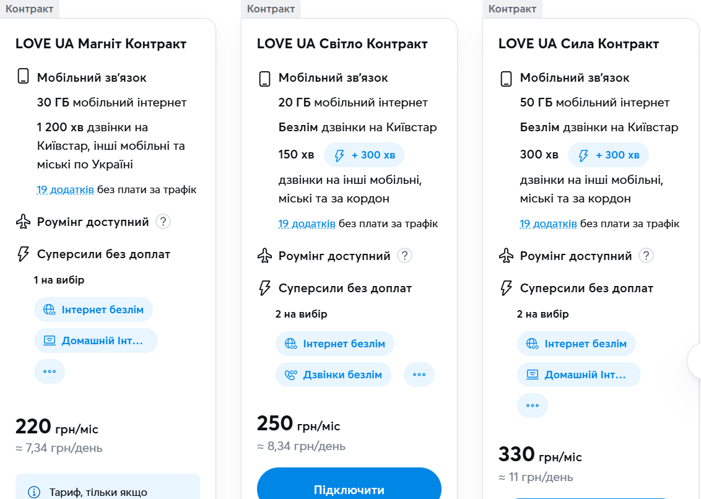Show more superpowers in Світло card
This screenshot has width=701, height=499.
419,375
